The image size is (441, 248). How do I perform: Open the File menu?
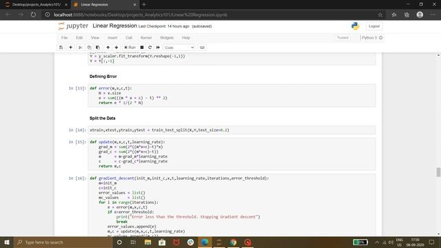click(64, 38)
